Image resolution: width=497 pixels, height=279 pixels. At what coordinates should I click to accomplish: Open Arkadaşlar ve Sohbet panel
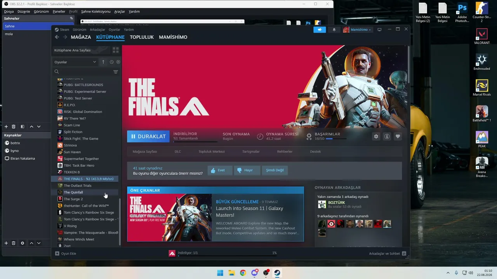click(388, 253)
